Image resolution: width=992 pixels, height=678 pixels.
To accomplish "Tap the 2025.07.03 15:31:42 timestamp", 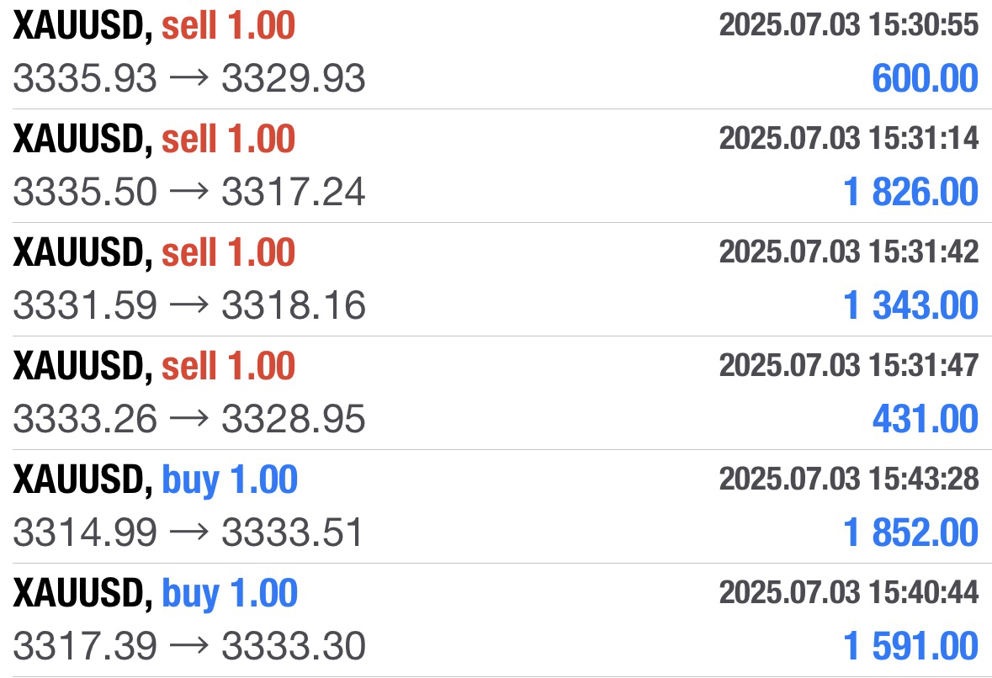I will click(x=849, y=252).
